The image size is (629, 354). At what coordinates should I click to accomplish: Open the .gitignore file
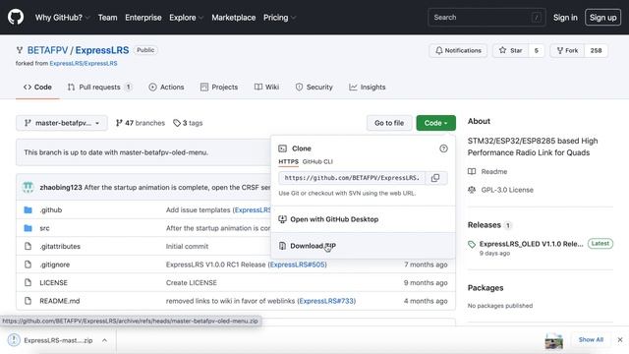(55, 265)
